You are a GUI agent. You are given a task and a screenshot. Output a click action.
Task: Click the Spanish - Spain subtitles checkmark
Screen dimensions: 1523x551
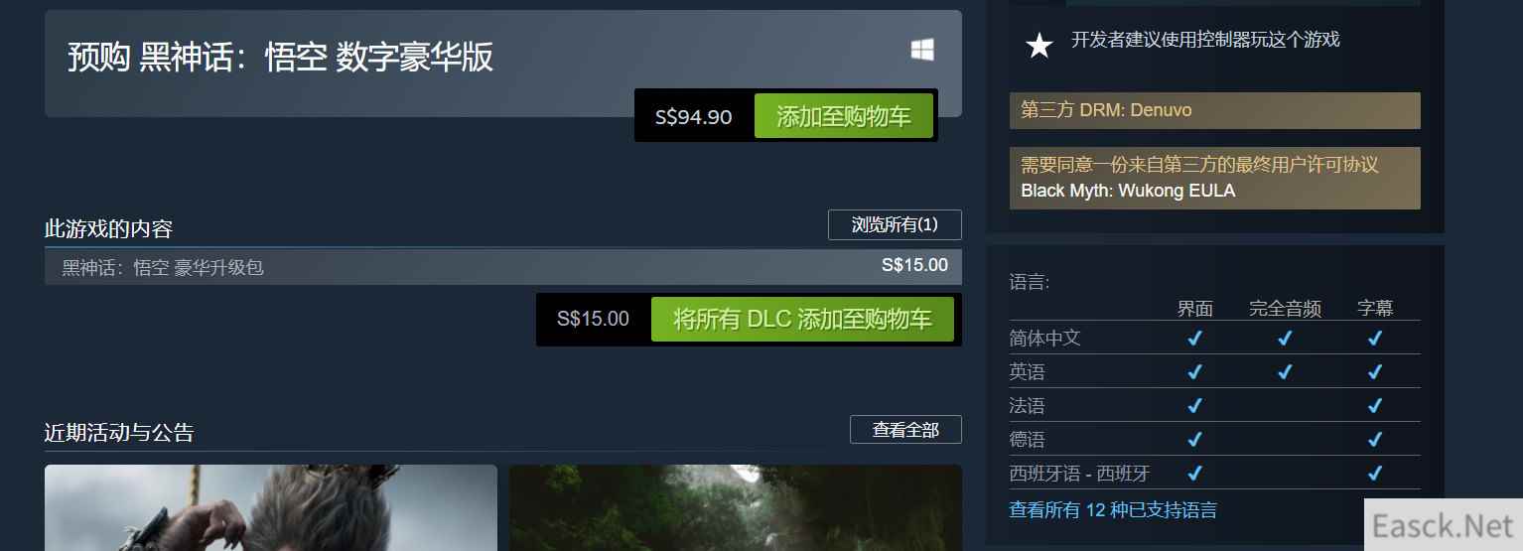point(1375,474)
